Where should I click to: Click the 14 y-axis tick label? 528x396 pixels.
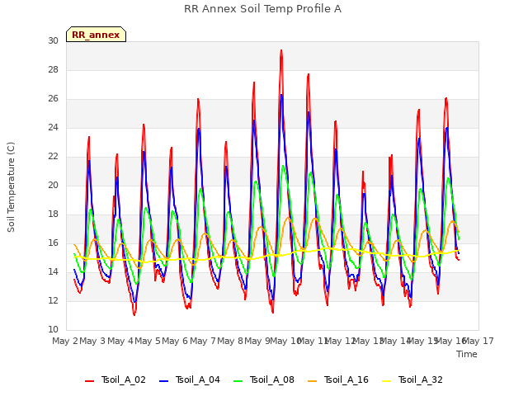53,271
